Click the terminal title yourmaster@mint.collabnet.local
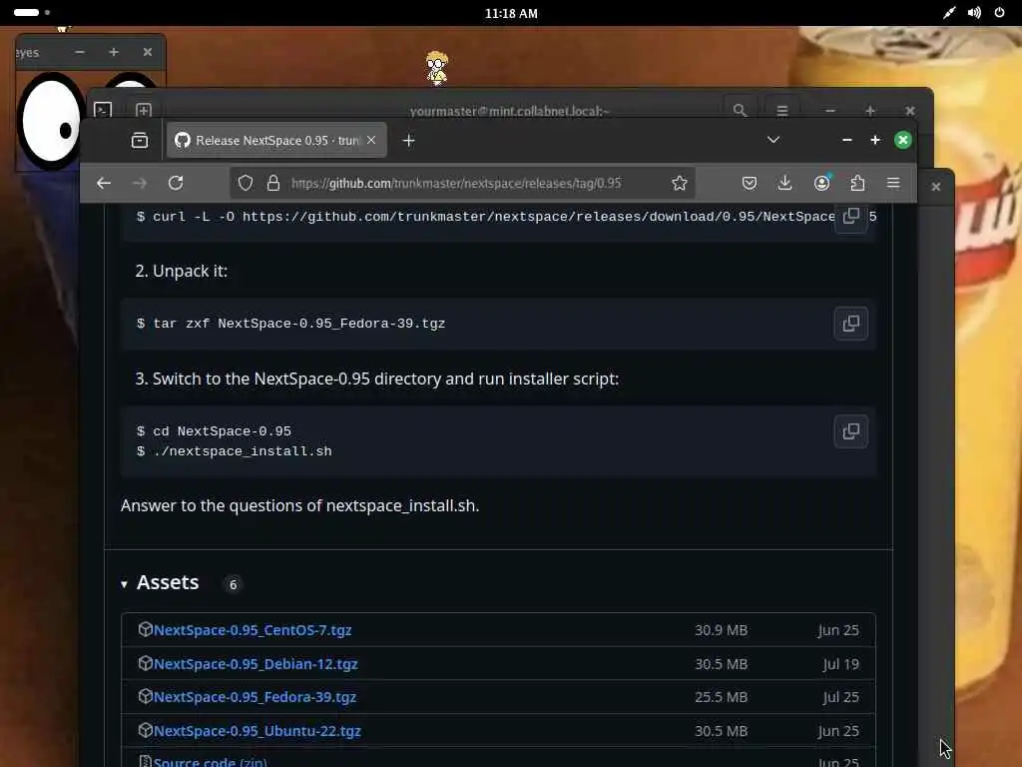1022x767 pixels. click(x=509, y=111)
